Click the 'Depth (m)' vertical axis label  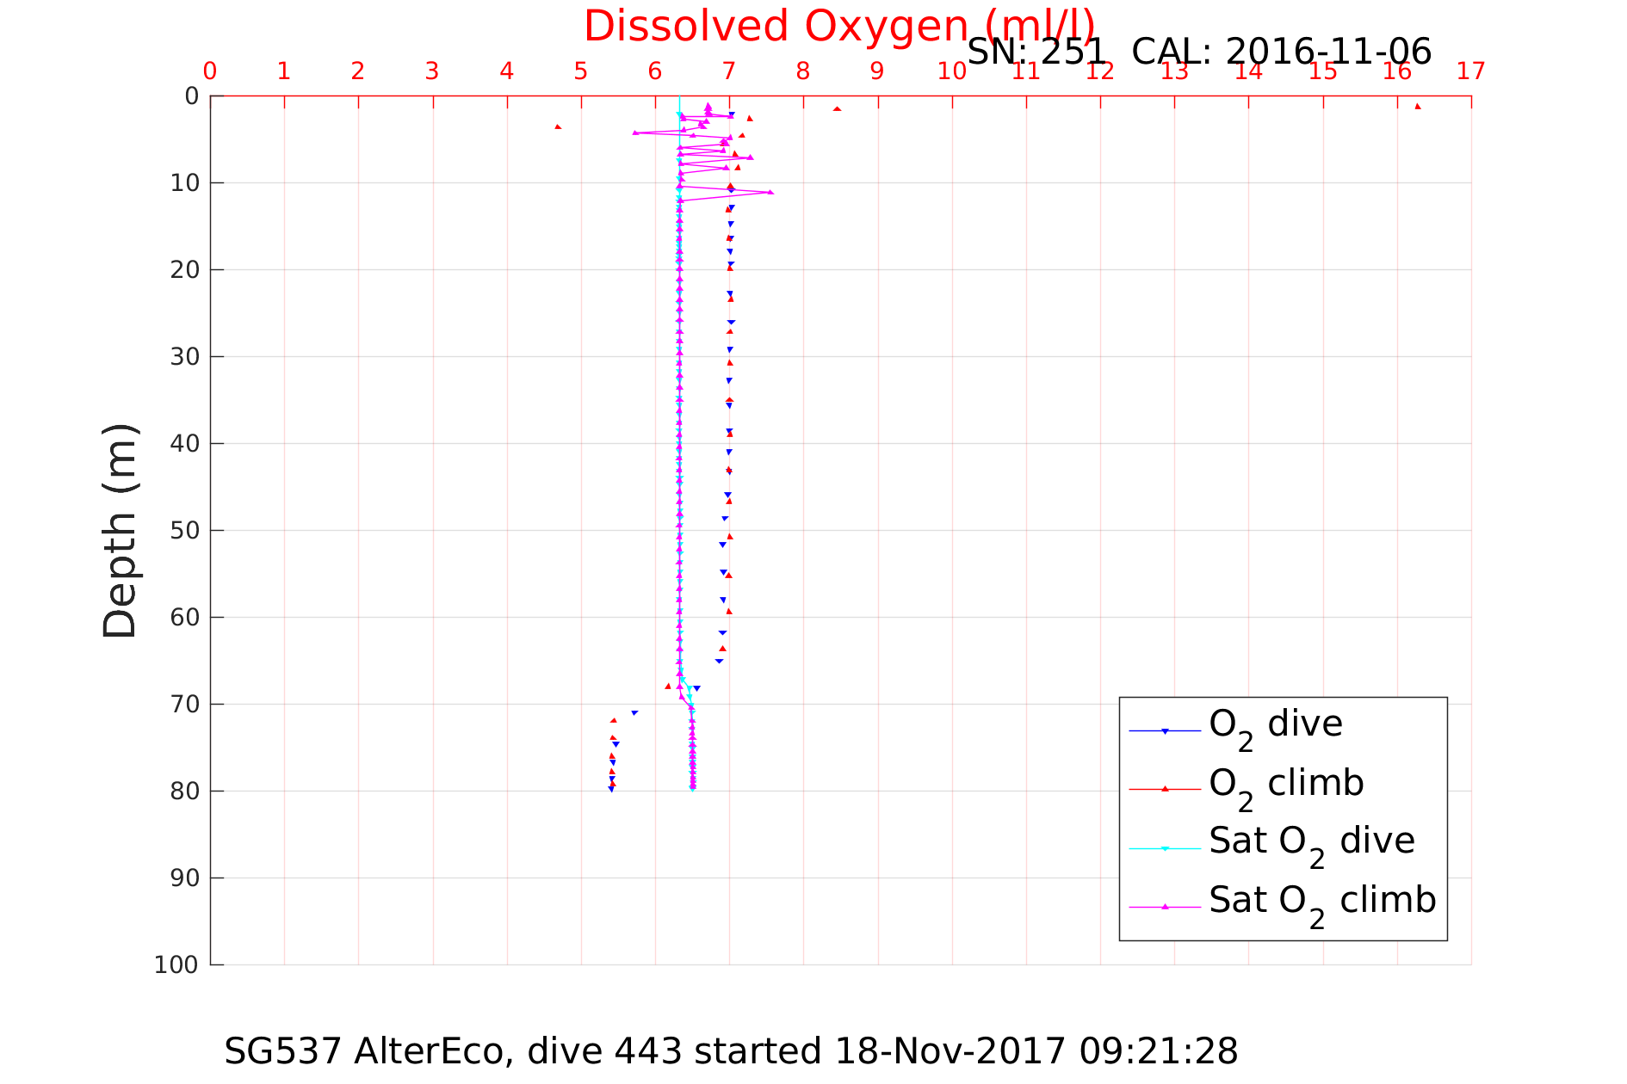pyautogui.click(x=120, y=531)
